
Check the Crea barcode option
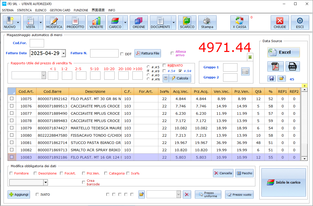tap(84, 182)
